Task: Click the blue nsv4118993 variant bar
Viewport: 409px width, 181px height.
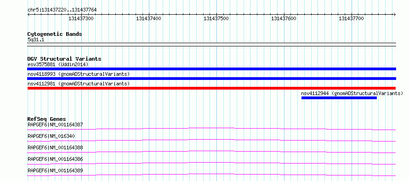Action: click(211, 79)
